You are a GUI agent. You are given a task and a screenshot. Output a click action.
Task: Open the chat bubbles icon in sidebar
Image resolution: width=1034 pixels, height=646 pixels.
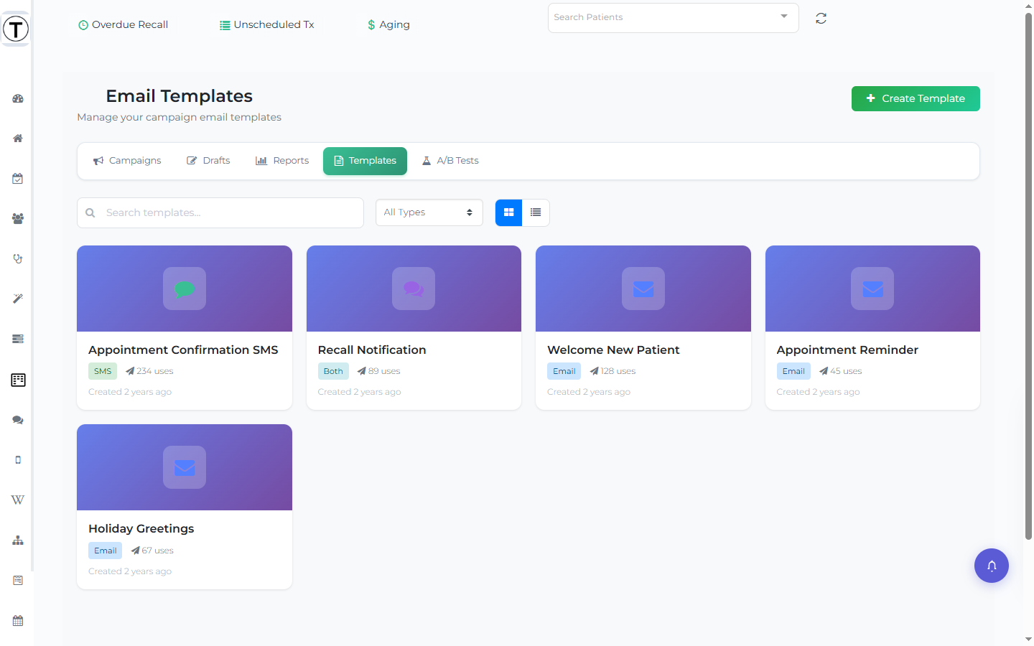click(18, 420)
